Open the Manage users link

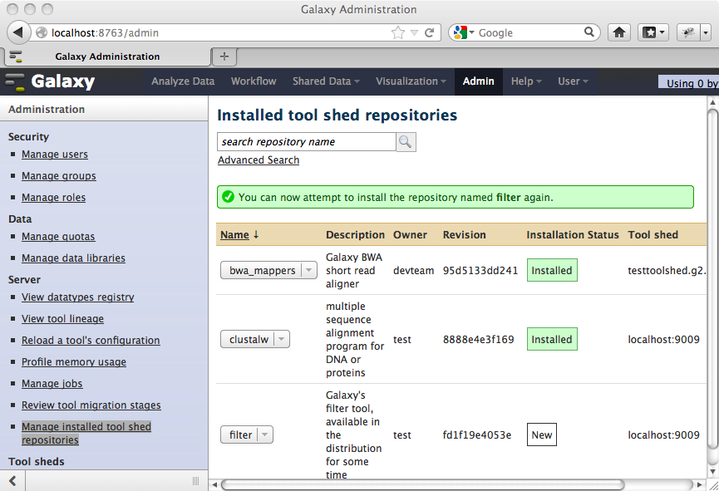55,154
